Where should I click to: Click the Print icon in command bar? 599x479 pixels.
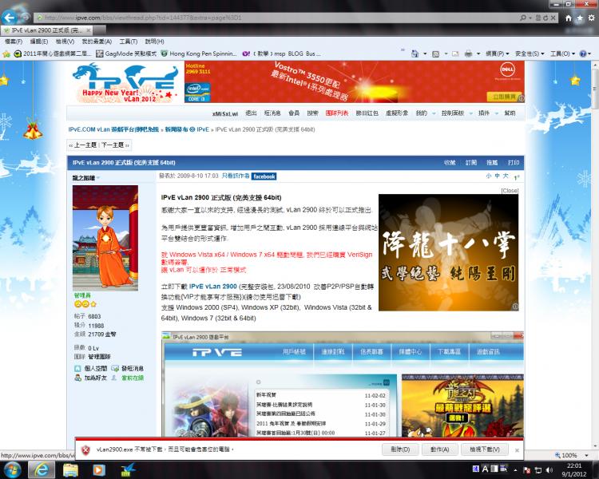tap(468, 53)
